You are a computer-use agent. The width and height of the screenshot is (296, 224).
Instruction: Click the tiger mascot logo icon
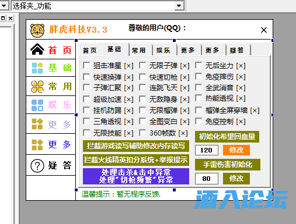37,30
